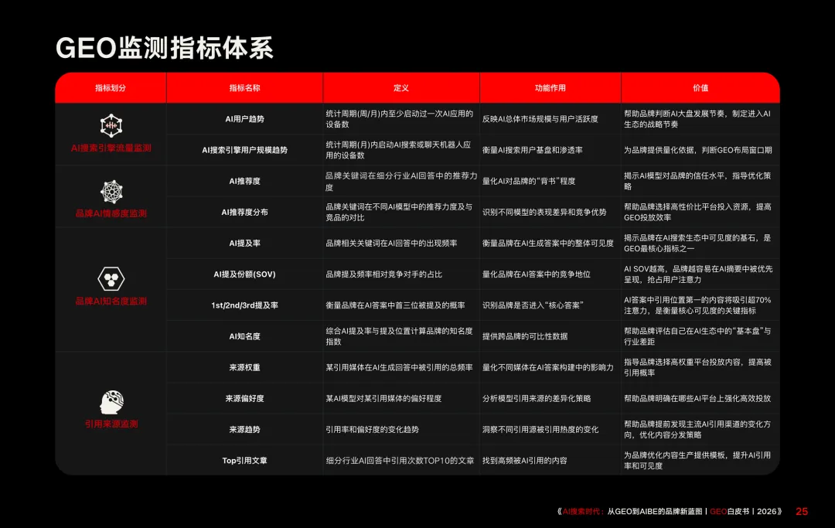Viewport: 835px width, 528px height.
Task: Select the AI知名度 indicator name cell
Action: tap(245, 336)
